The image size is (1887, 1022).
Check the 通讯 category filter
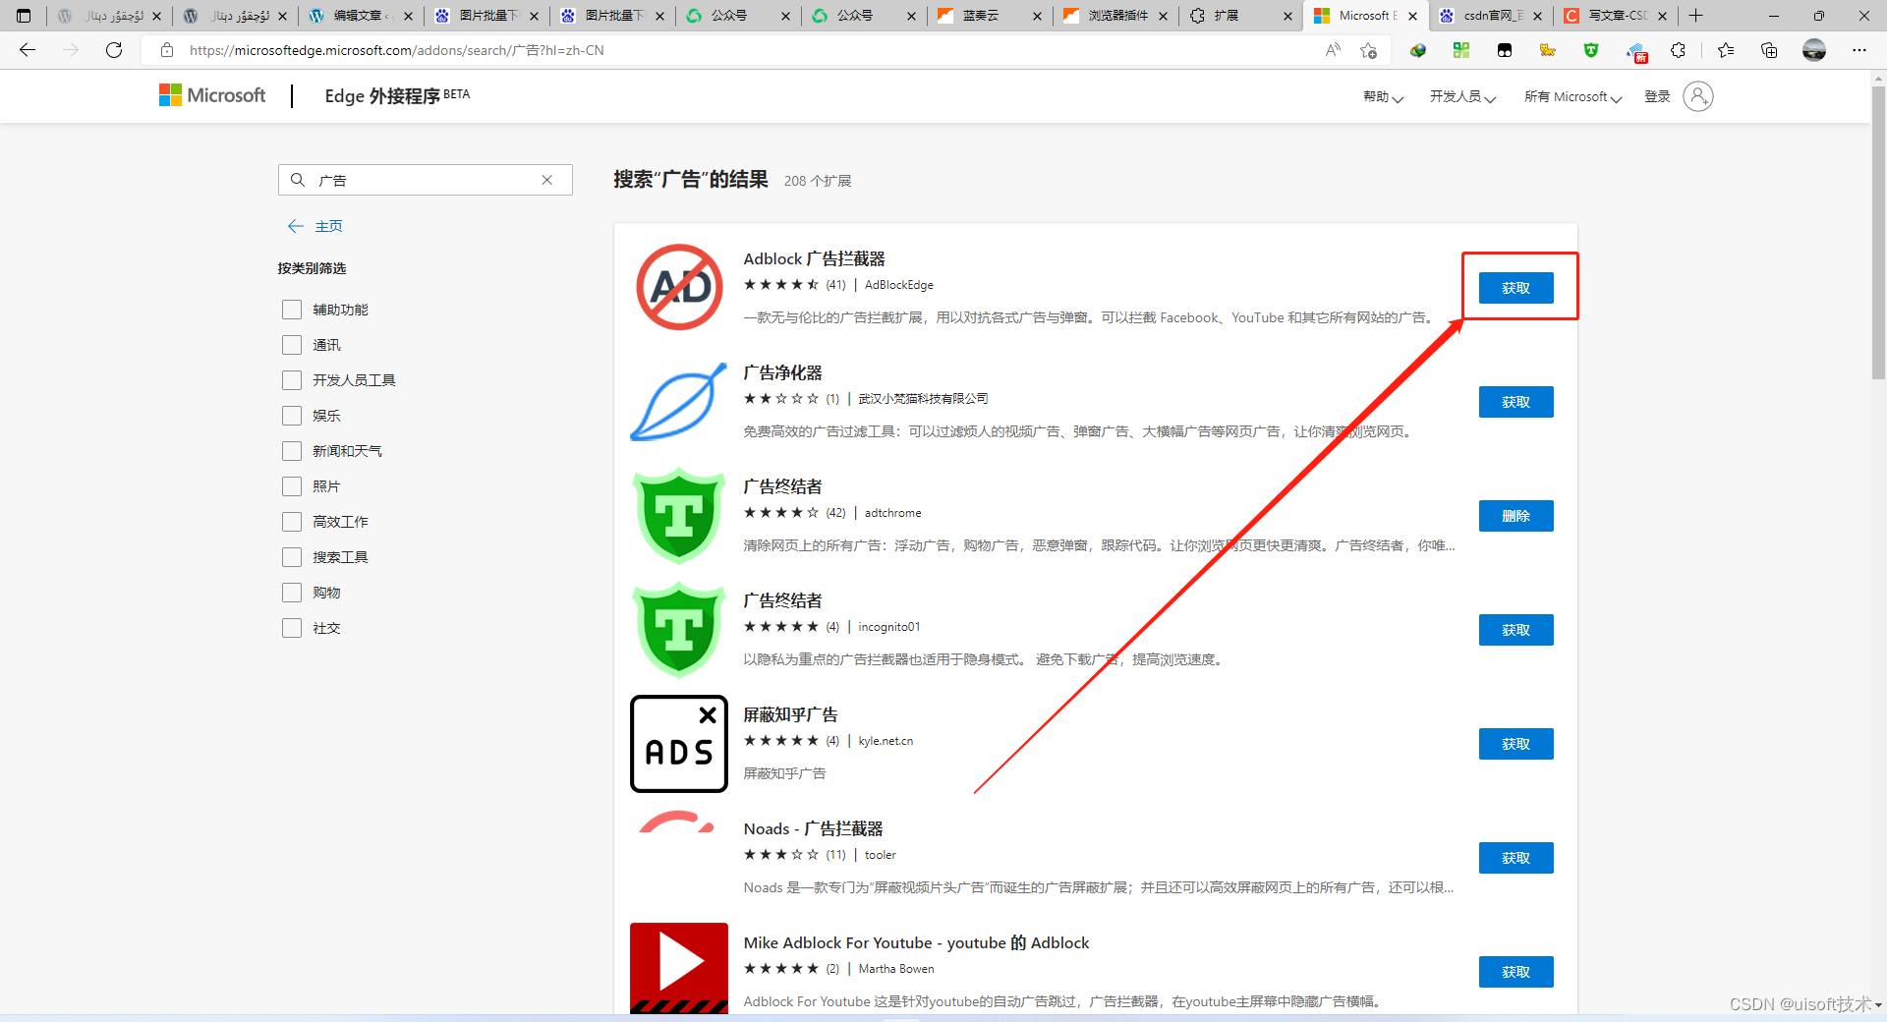[x=292, y=345]
